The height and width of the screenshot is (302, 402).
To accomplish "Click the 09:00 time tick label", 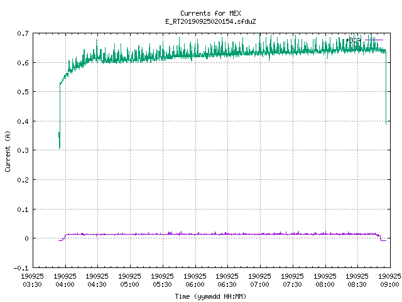I will [x=389, y=284].
